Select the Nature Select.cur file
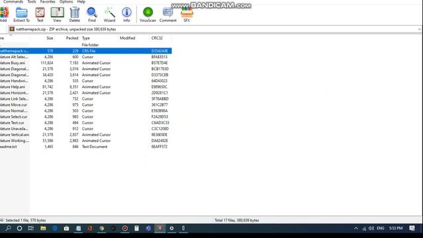The height and width of the screenshot is (238, 423). (86, 116)
